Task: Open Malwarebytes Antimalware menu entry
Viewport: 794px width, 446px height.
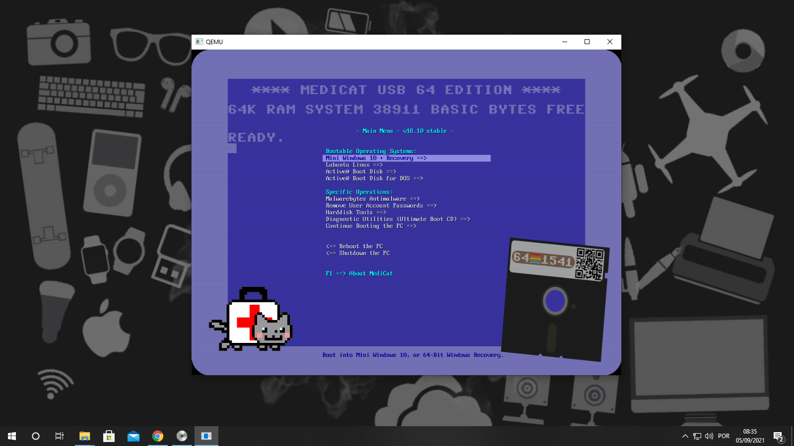Action: click(x=373, y=199)
